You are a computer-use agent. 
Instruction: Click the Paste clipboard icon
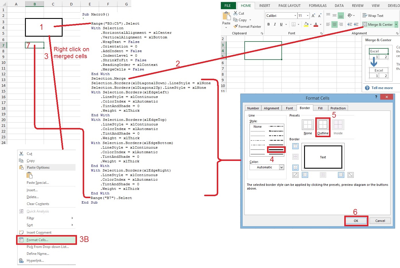click(226, 16)
